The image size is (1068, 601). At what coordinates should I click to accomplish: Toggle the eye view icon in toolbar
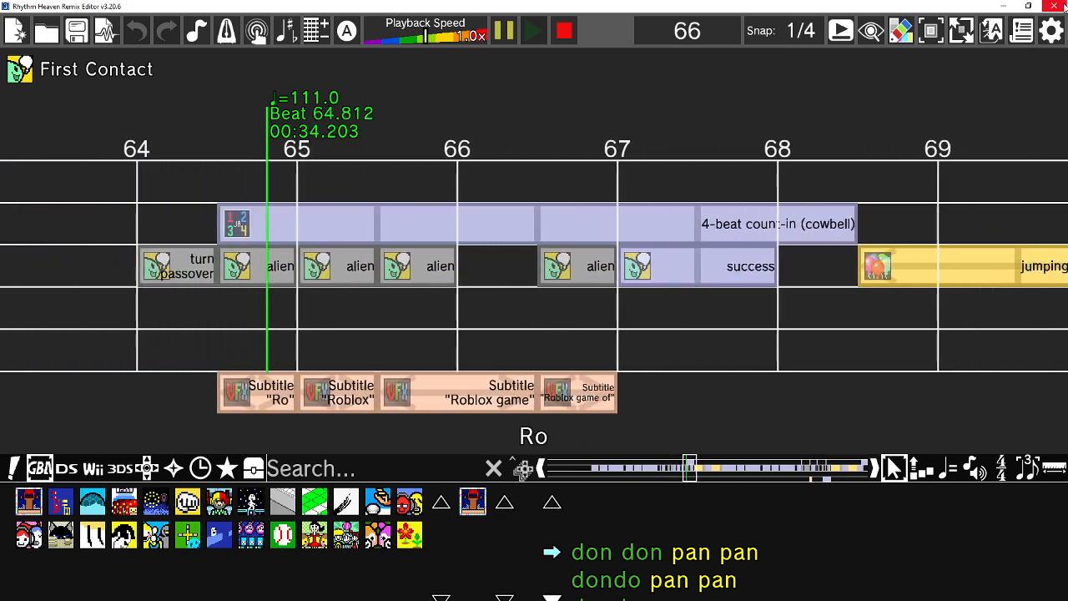pos(870,32)
